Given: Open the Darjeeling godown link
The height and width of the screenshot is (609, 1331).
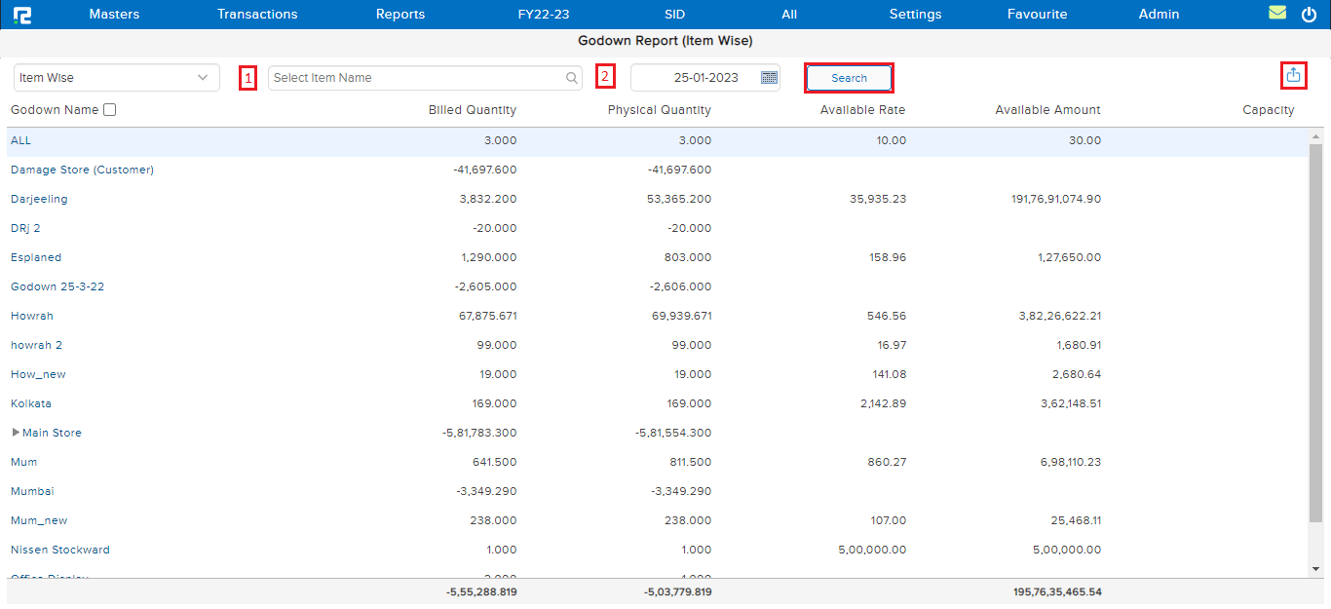Looking at the screenshot, I should [39, 199].
